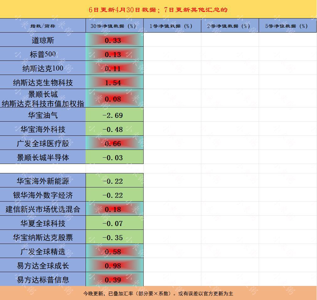Image resolution: width=317 pixels, height=300 pixels.
Task: Select empty 5号净值 cell in 华宝油气 row
Action: (288, 115)
